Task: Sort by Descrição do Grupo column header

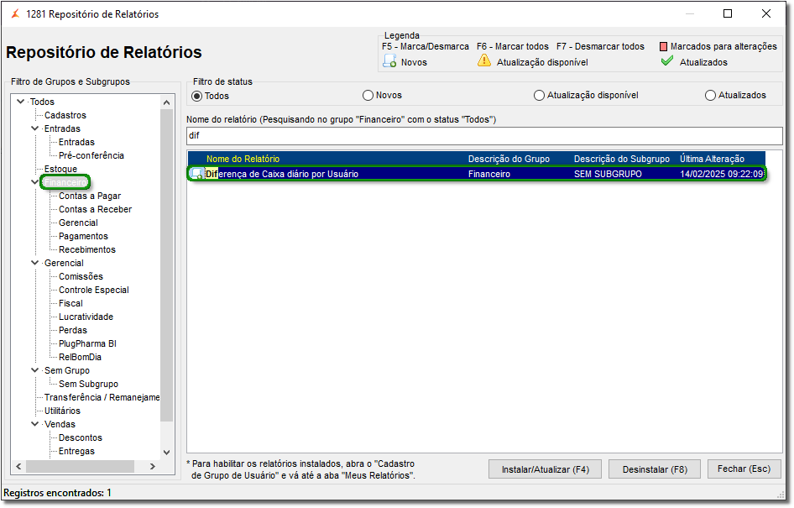Action: point(509,159)
